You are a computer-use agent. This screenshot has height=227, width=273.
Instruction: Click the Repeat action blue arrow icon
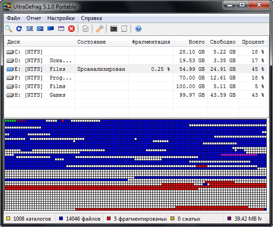[x=19, y=29]
